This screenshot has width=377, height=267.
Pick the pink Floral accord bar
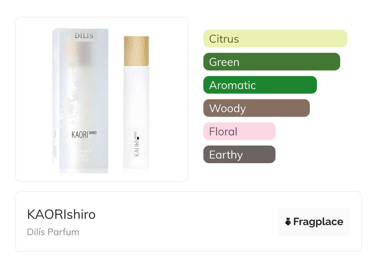click(x=239, y=131)
